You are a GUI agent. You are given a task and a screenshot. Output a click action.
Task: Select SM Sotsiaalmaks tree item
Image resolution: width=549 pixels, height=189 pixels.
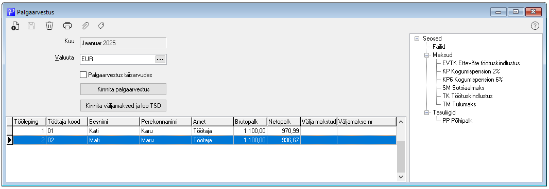point(463,88)
